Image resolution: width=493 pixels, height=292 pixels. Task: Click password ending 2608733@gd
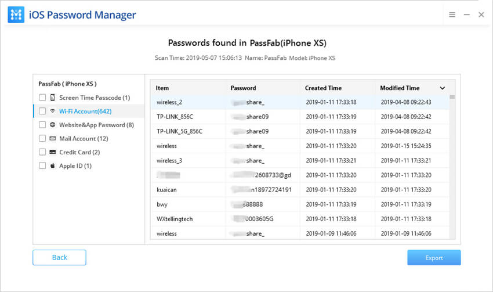(261, 175)
